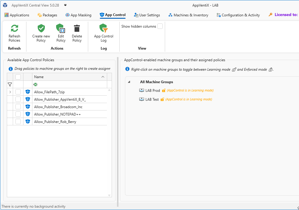Click LAB Prod Learning mode status text
Screen dimensions: 299x210
pos(190,90)
